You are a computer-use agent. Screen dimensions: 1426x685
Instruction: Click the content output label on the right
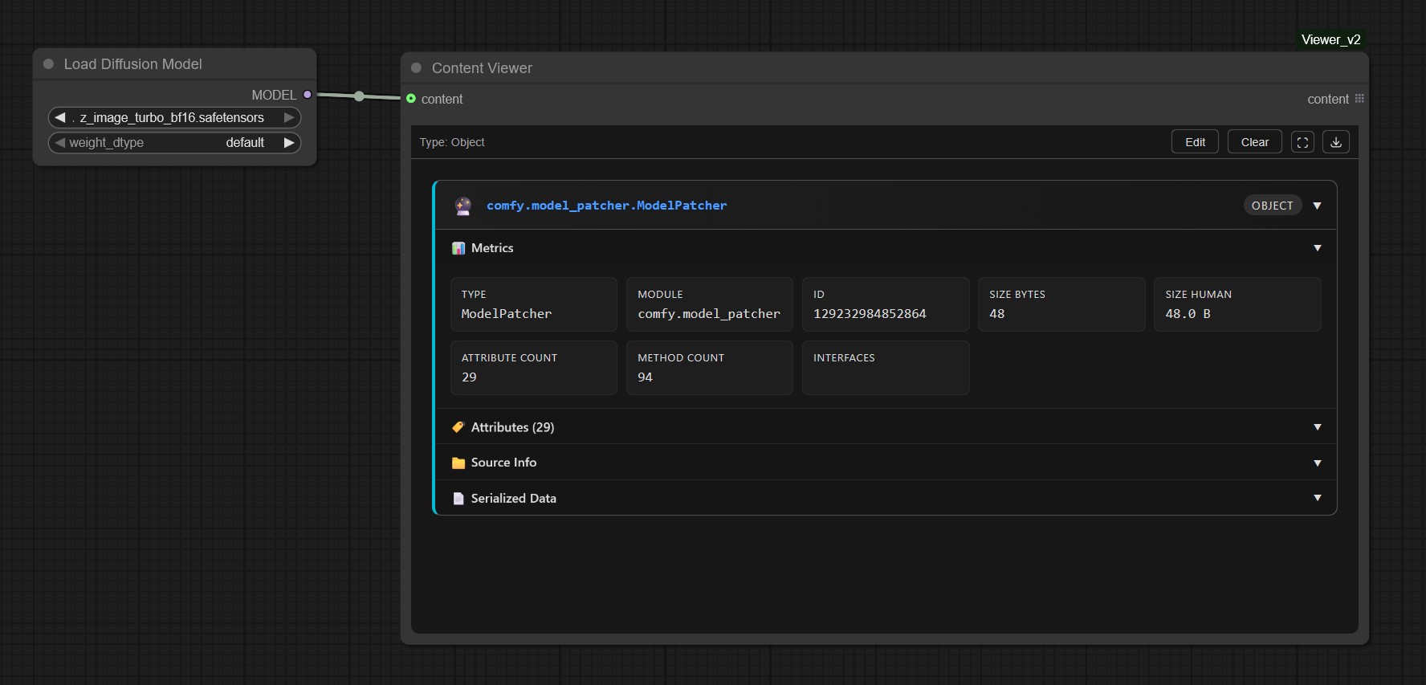(1328, 100)
